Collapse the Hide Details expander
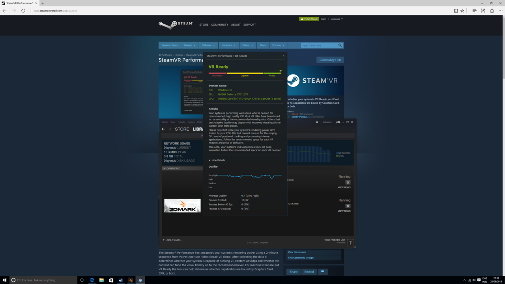This screenshot has width=505, height=284. (217, 160)
